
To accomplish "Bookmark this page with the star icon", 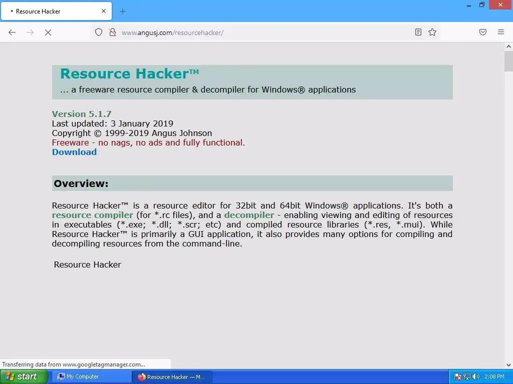I will pos(432,32).
